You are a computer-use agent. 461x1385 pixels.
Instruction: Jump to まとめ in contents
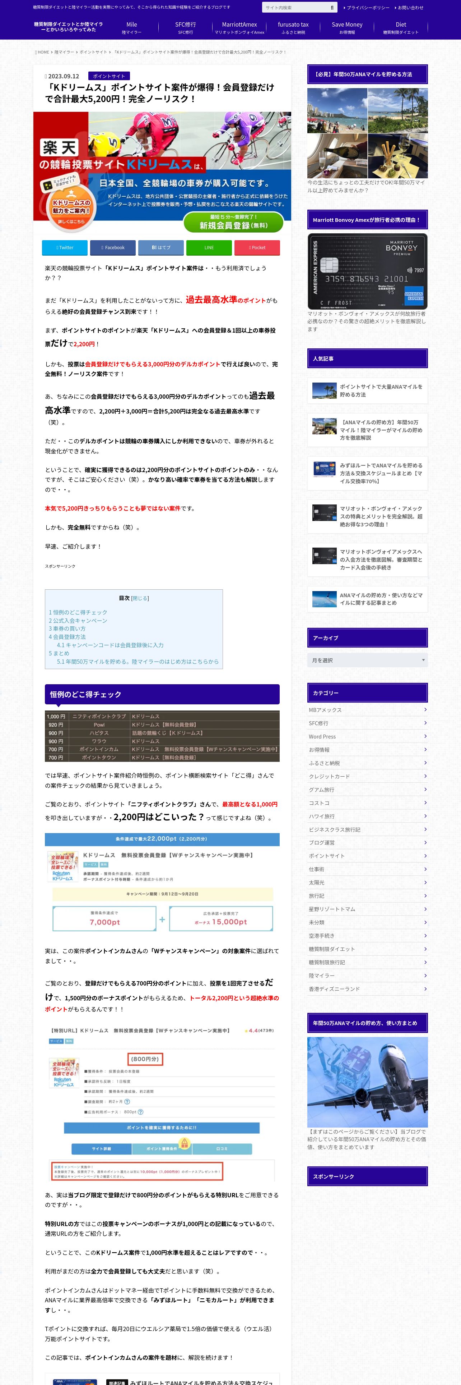coord(59,653)
